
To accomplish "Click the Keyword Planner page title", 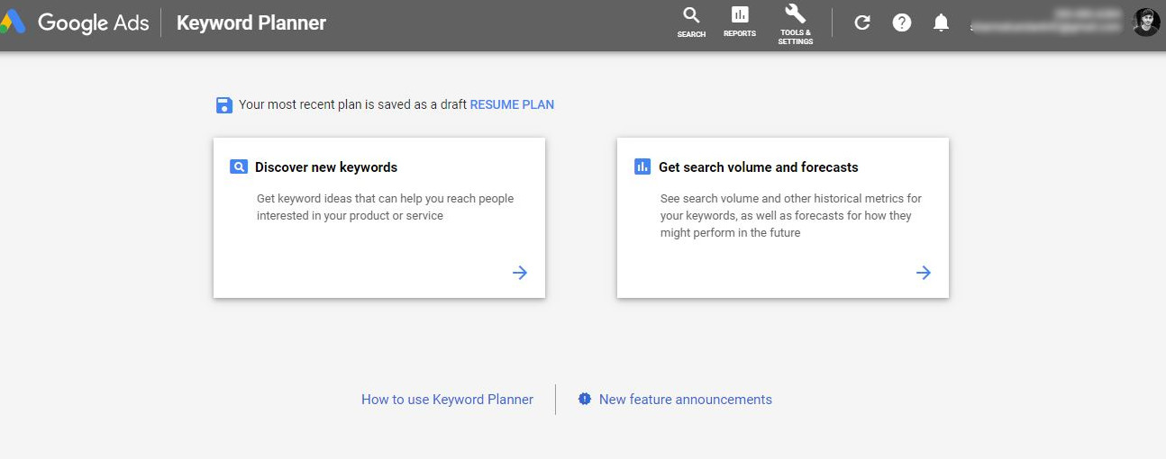I will 251,23.
